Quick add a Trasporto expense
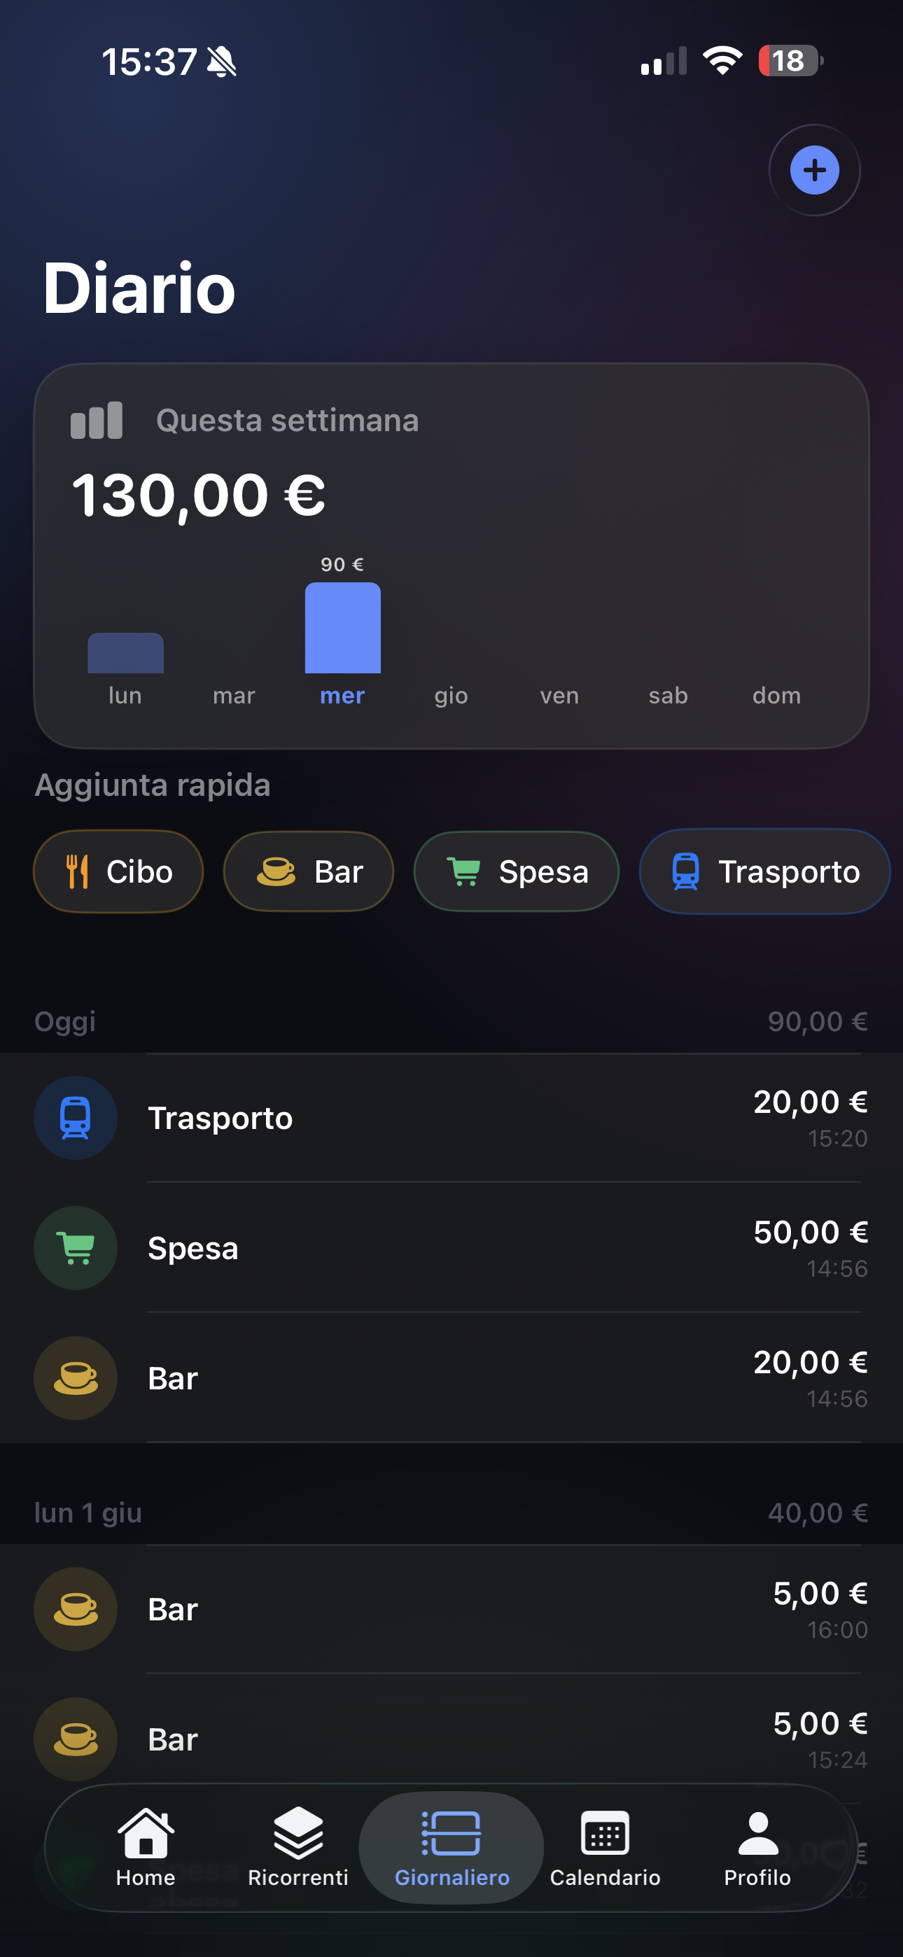Image resolution: width=903 pixels, height=1957 pixels. (764, 871)
